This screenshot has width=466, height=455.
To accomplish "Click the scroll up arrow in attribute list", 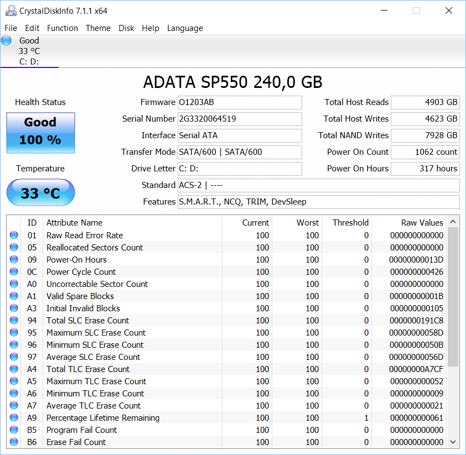I will pos(453,221).
